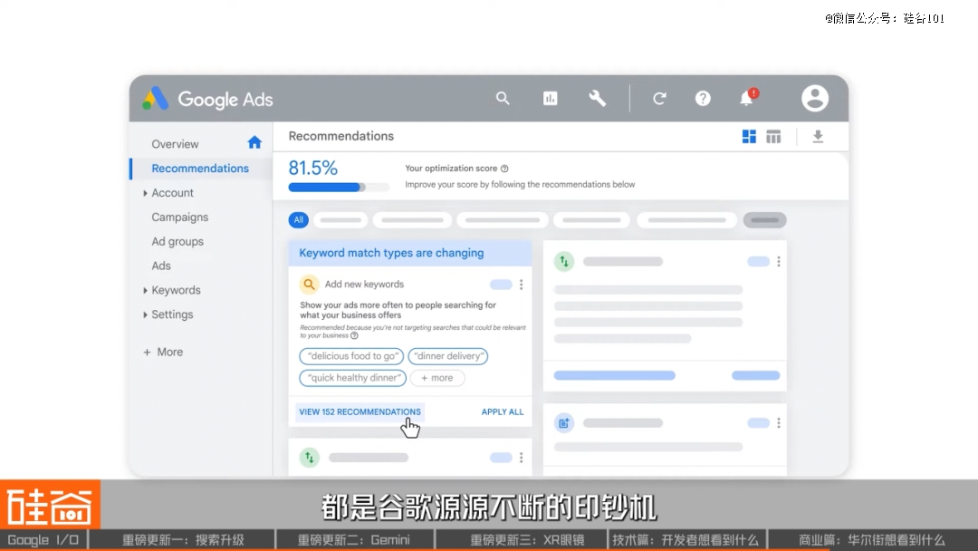
Task: Click green arrows icon on bottom left card
Action: (x=310, y=458)
